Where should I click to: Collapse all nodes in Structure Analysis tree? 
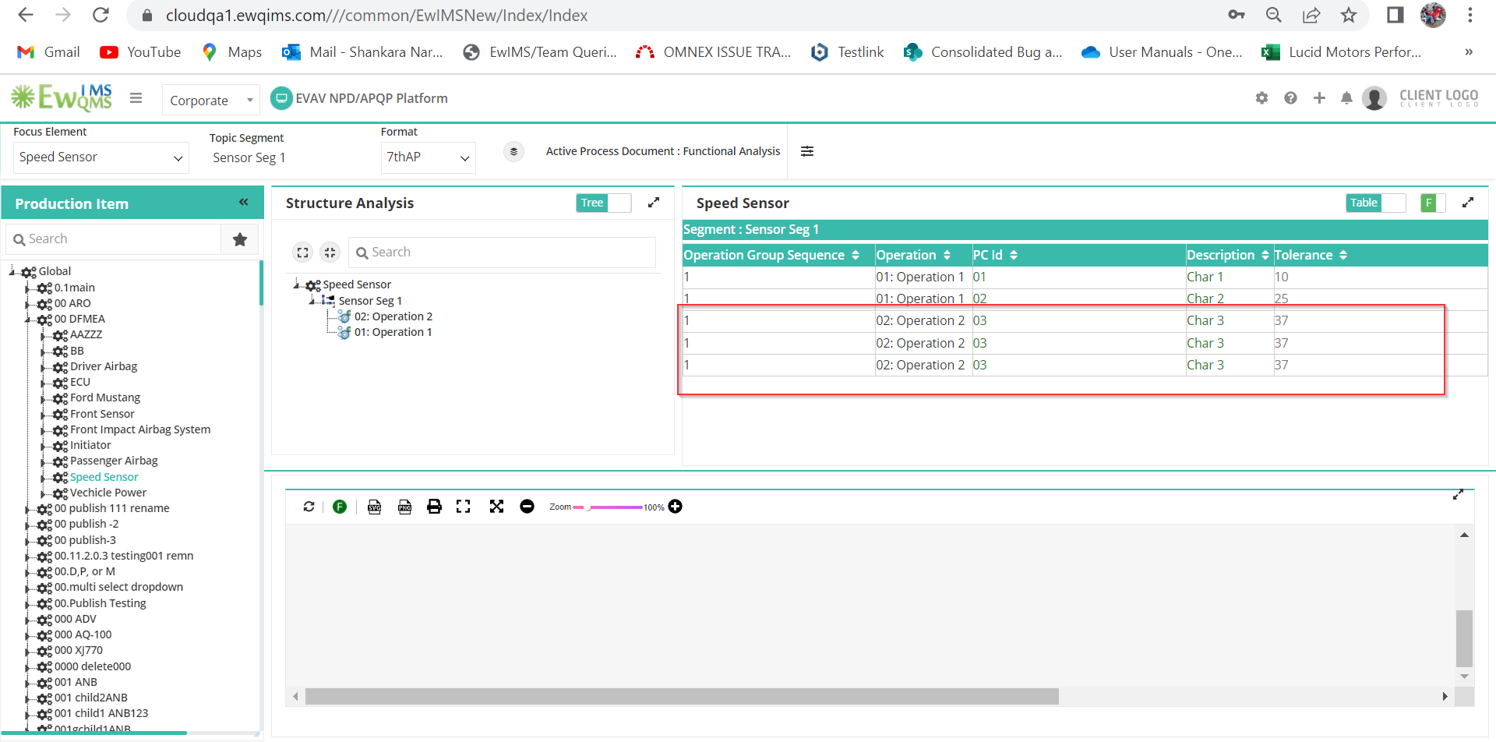pos(330,253)
